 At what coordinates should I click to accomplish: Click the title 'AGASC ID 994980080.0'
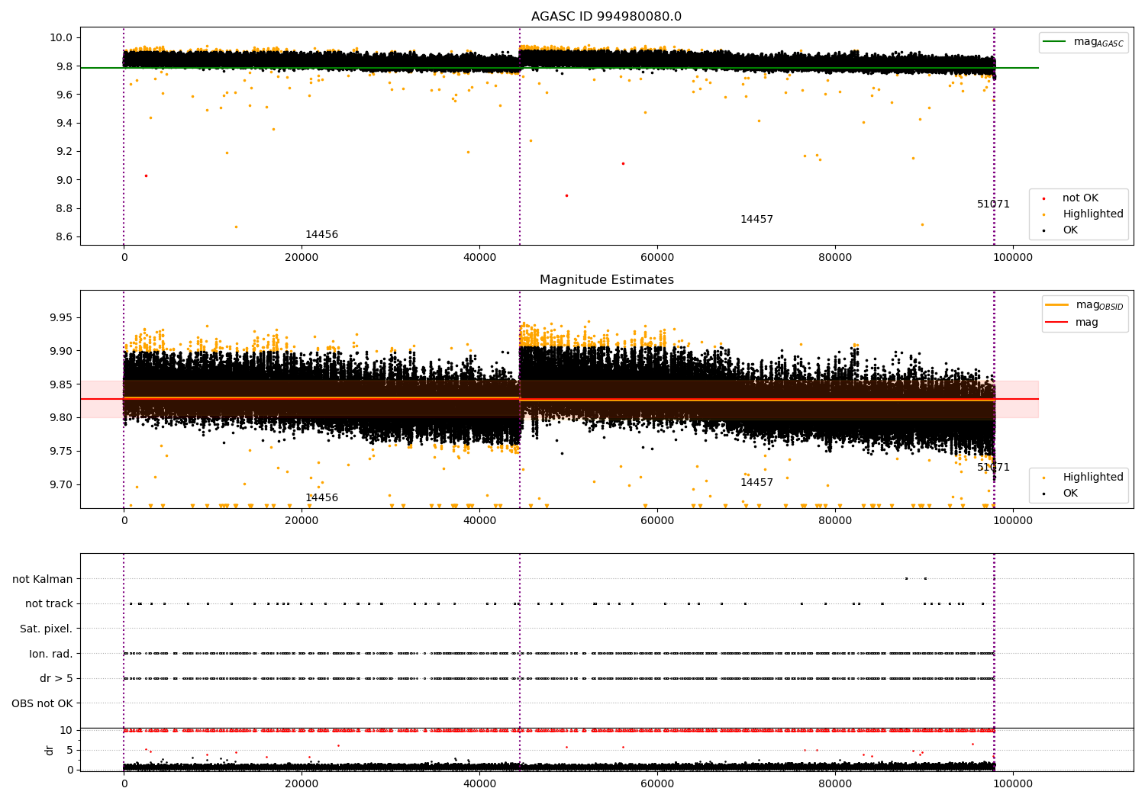click(x=606, y=17)
